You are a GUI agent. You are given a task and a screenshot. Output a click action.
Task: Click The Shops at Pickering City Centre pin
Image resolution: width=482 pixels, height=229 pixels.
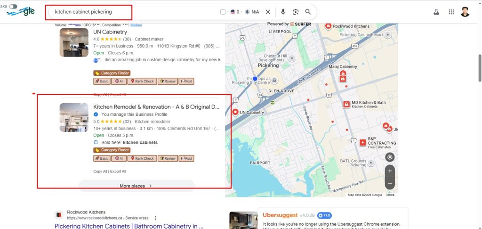click(274, 81)
